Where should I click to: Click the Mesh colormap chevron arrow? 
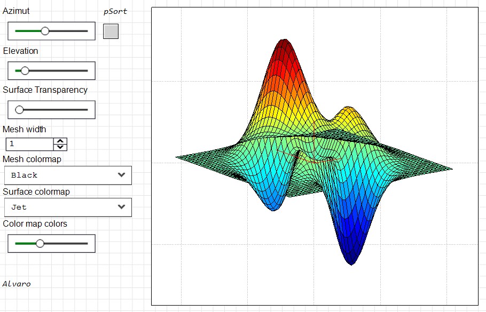(121, 175)
